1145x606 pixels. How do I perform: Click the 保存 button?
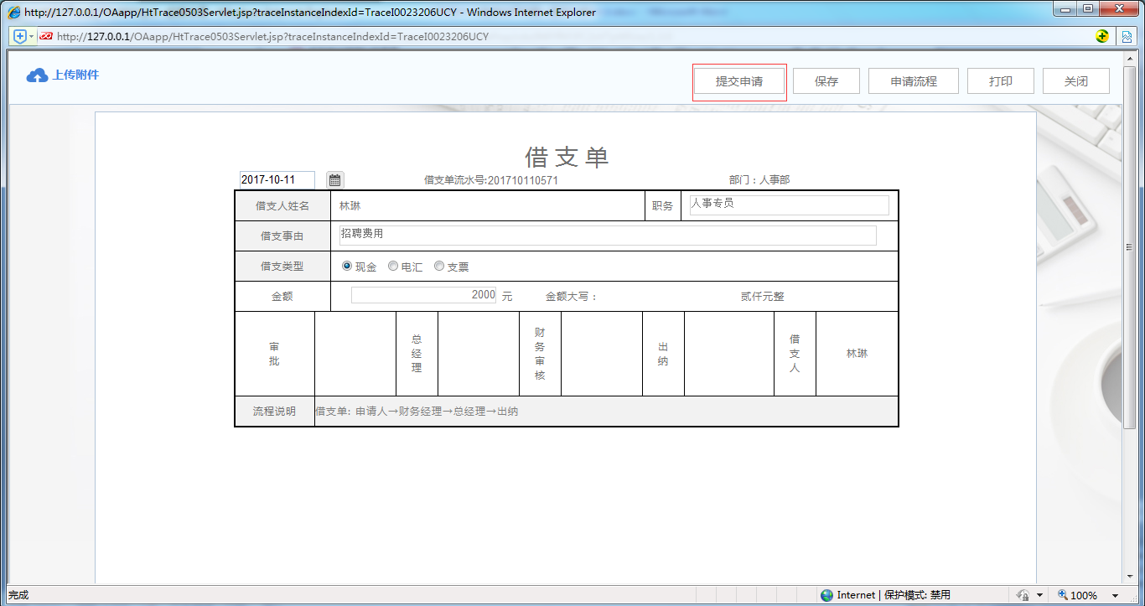[826, 80]
